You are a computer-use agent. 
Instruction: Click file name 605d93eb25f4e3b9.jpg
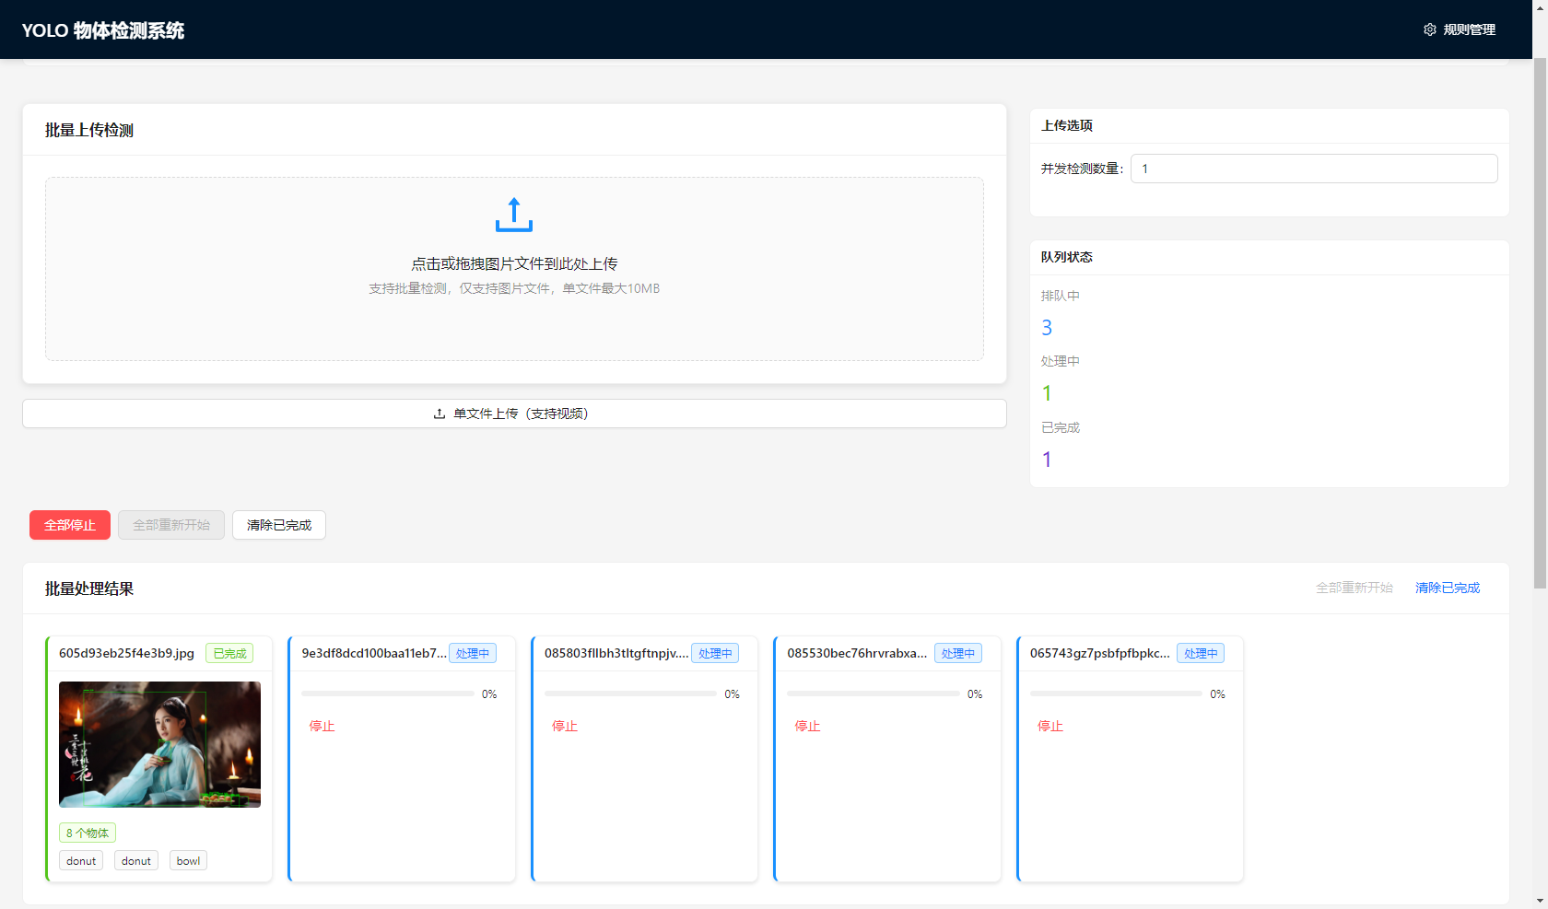click(126, 653)
